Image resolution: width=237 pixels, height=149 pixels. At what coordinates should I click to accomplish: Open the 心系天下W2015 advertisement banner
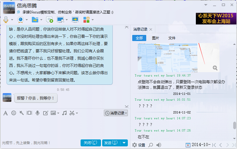click(x=216, y=19)
